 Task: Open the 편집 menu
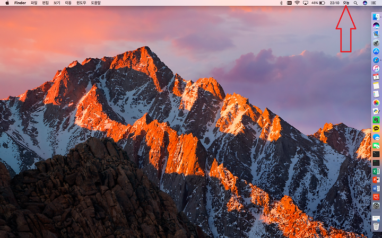click(x=45, y=3)
